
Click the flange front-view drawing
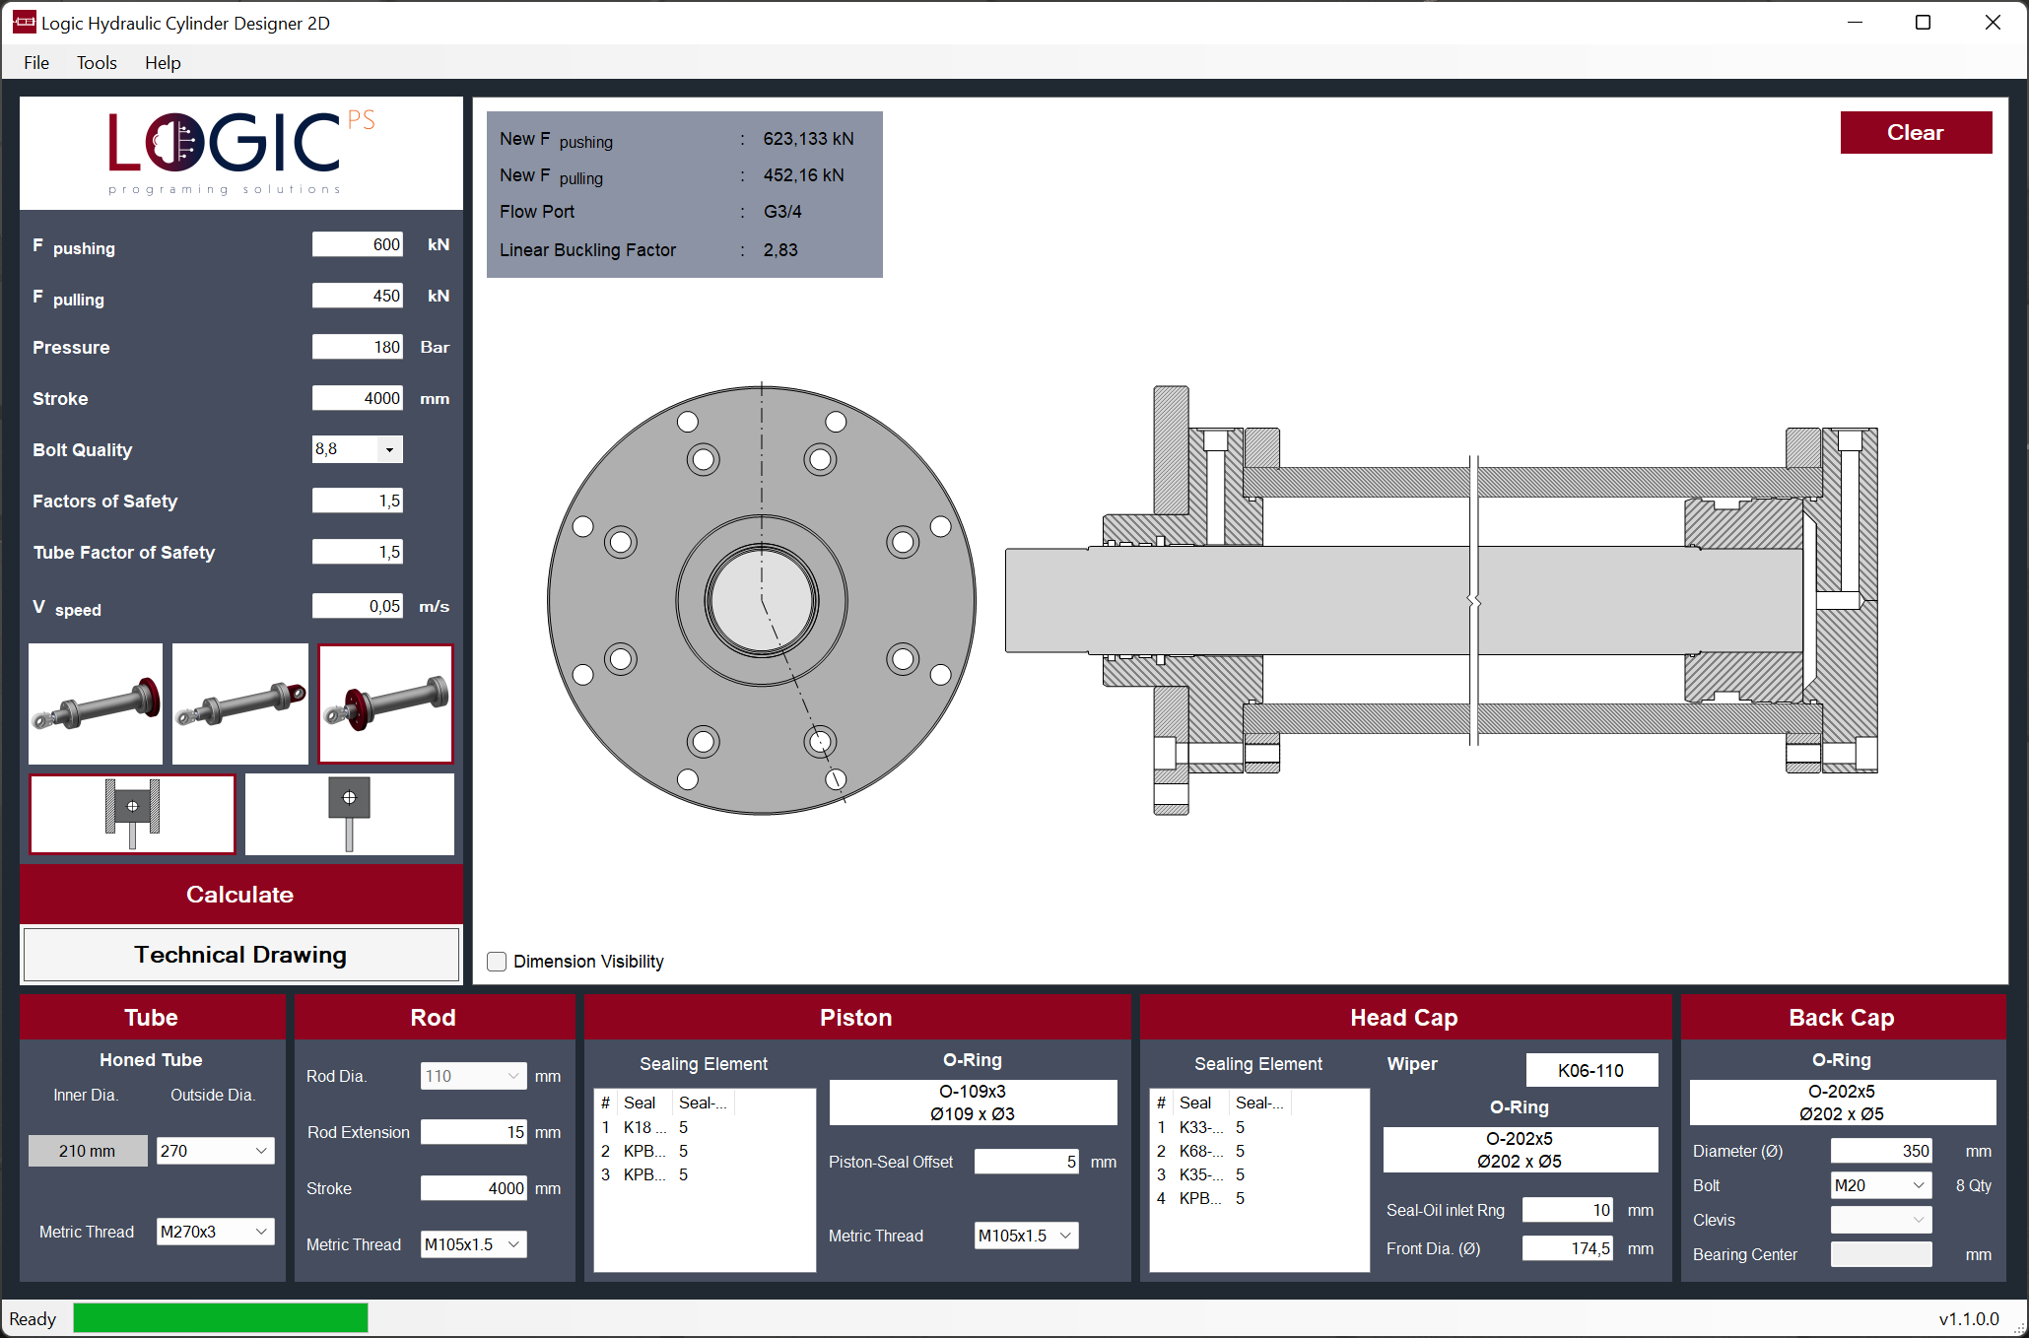[762, 600]
